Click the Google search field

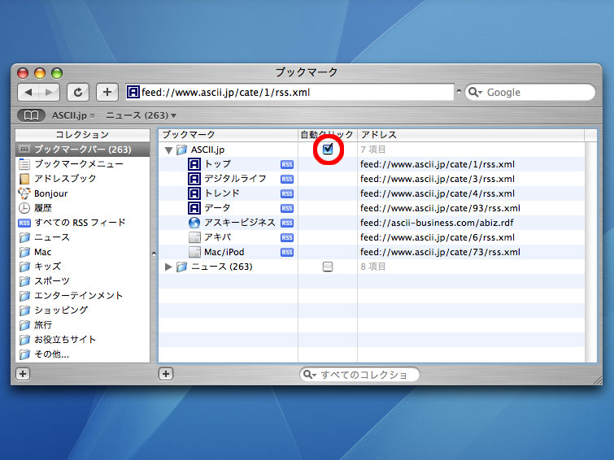click(x=537, y=93)
